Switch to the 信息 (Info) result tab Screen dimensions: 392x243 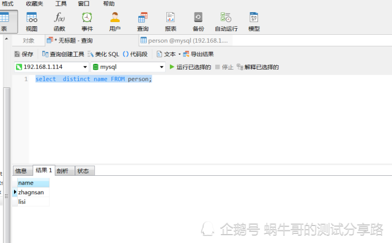point(22,171)
